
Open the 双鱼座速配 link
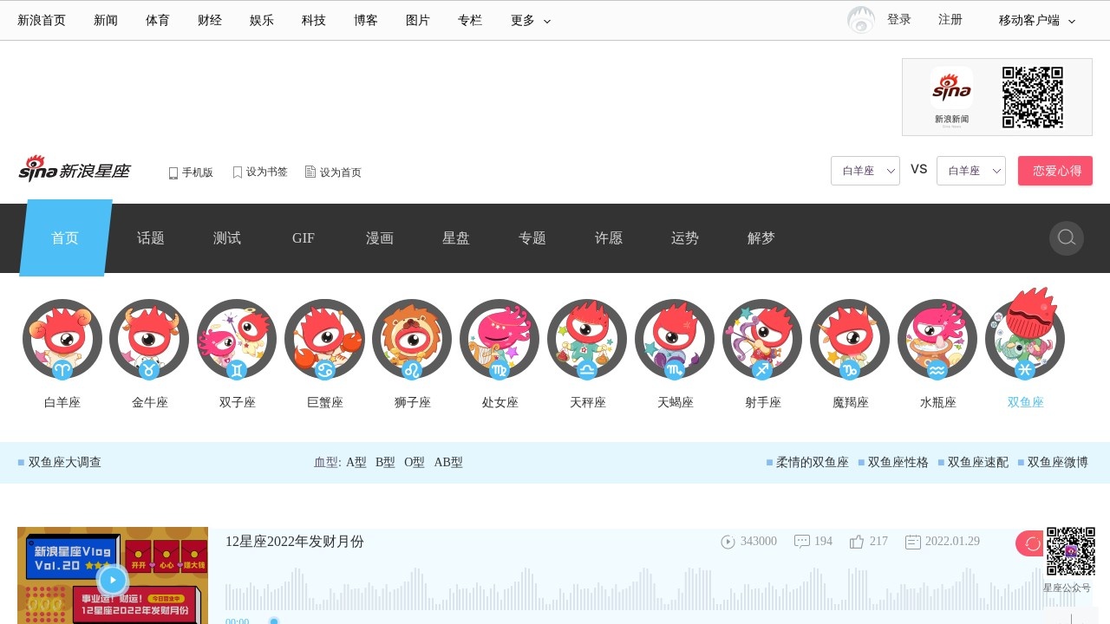977,463
